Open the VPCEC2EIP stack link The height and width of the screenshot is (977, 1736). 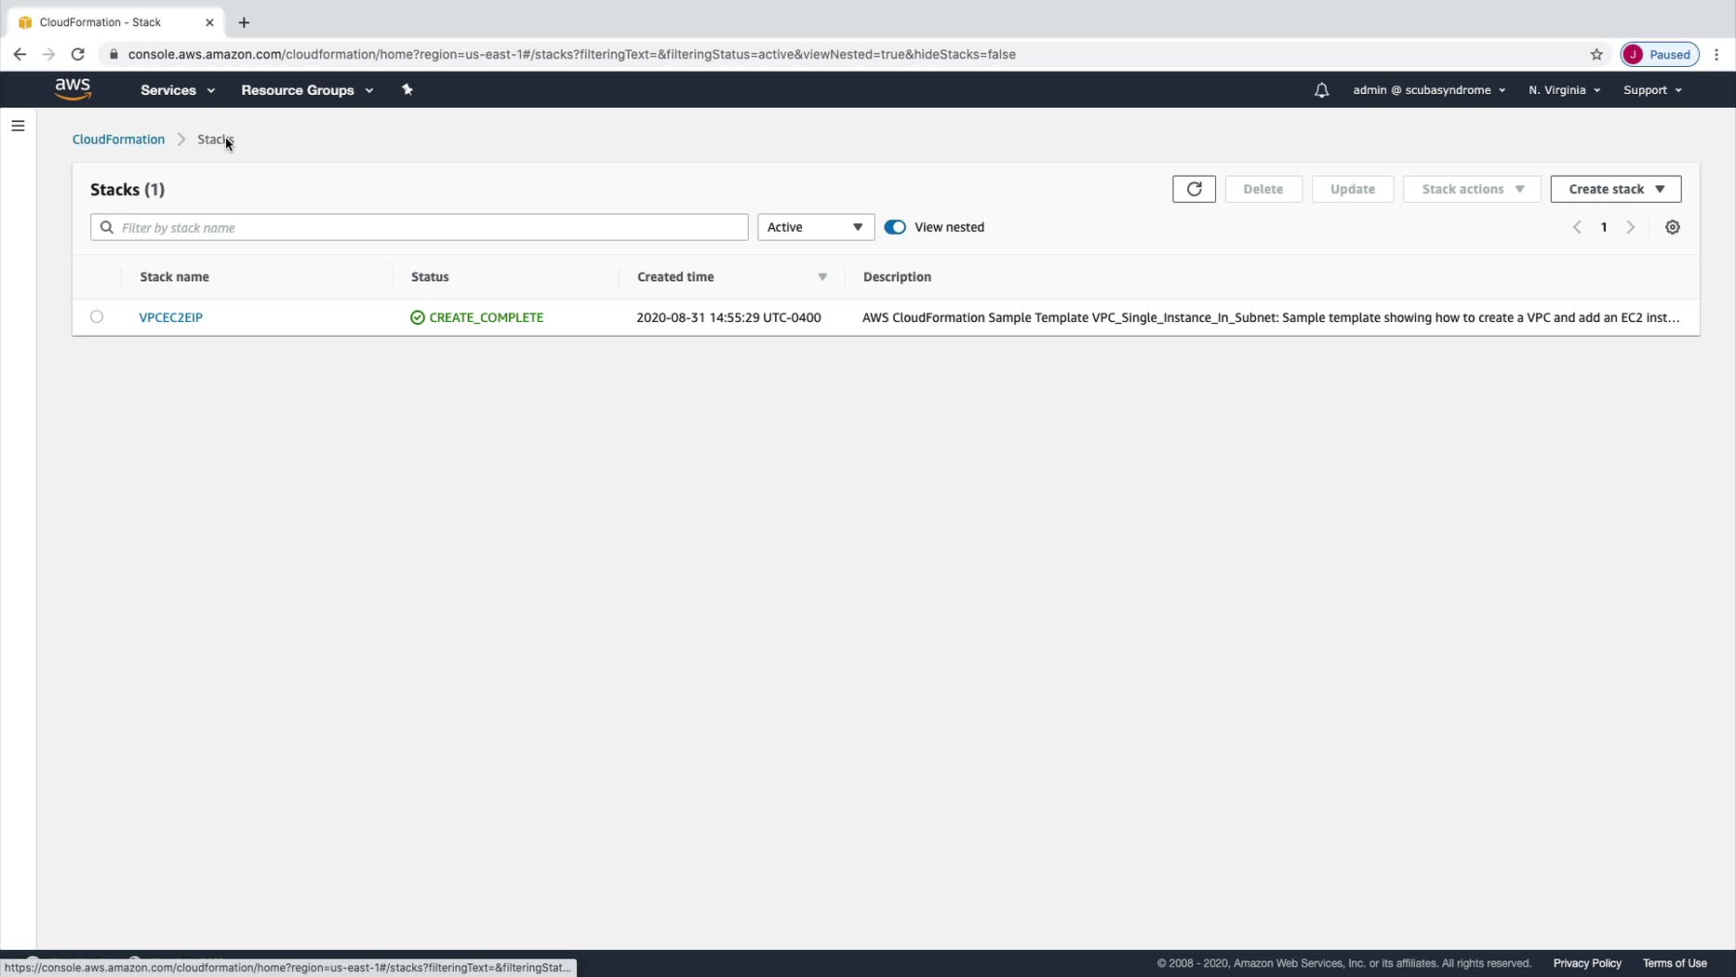tap(171, 317)
